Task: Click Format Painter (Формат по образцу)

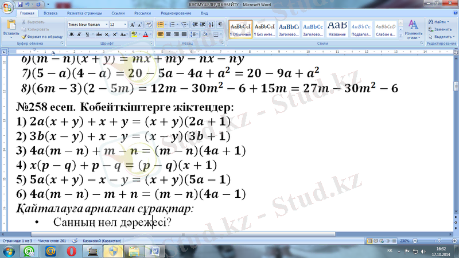Action: (x=44, y=36)
